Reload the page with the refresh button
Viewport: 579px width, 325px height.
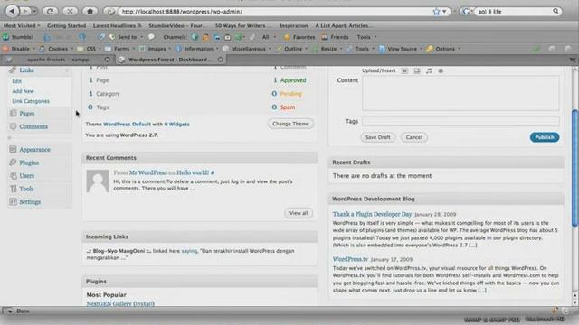(x=50, y=12)
